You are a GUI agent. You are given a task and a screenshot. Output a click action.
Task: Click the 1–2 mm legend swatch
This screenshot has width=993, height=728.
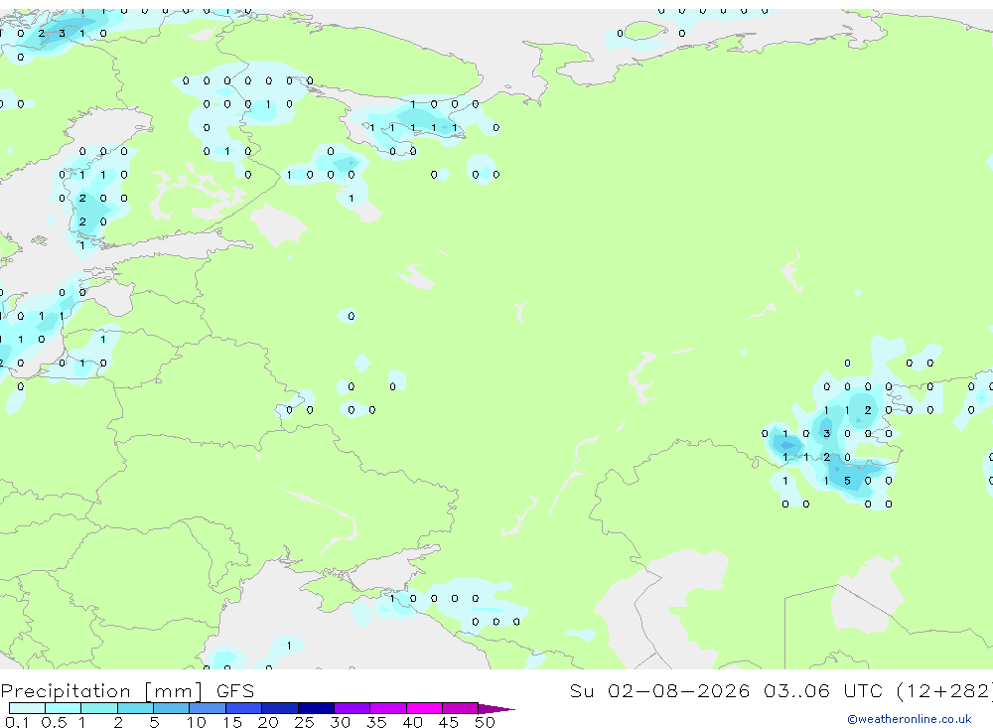point(99,708)
